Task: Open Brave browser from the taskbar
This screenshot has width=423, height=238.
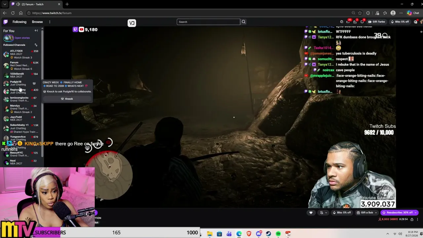Action: coord(249,234)
